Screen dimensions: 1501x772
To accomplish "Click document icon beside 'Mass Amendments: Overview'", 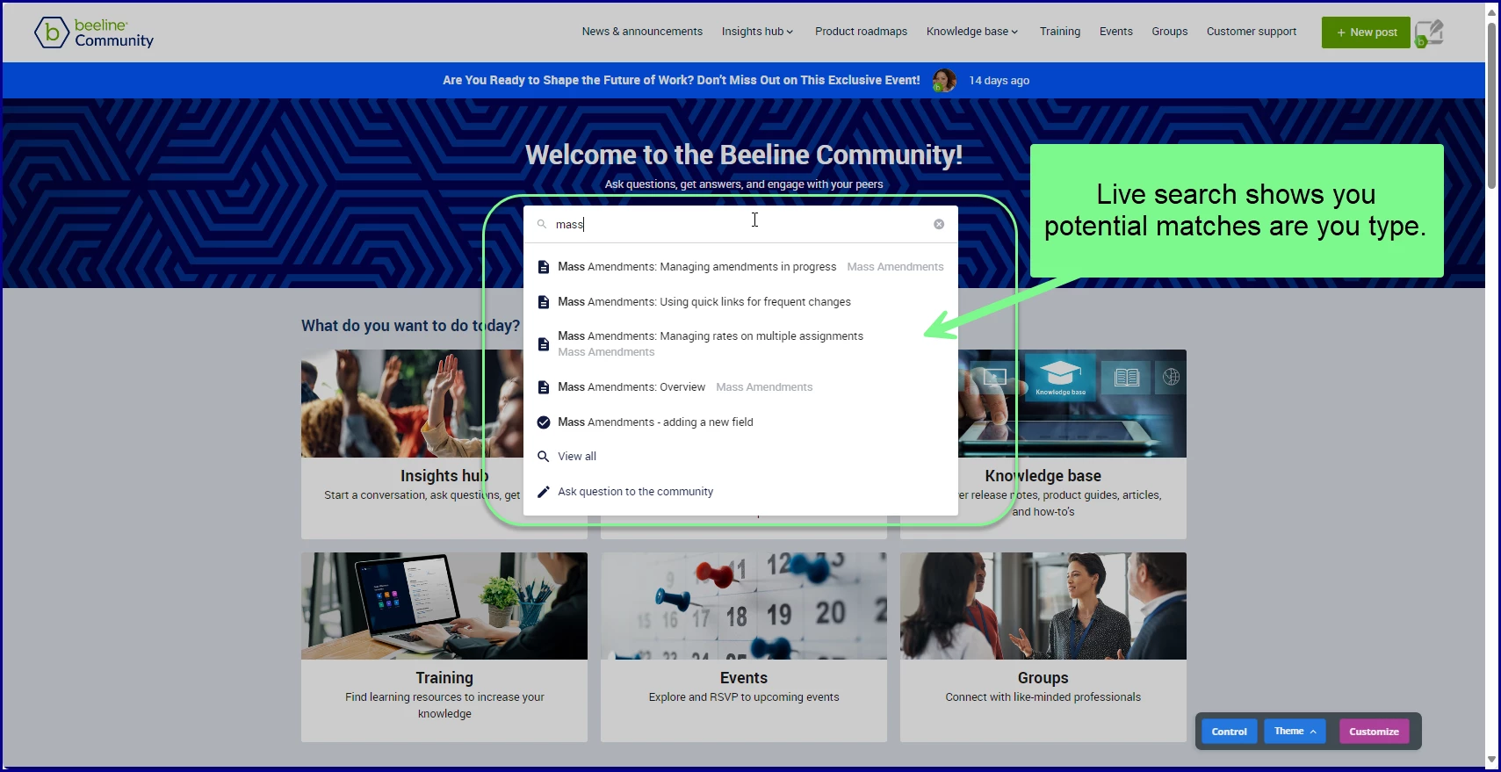I will [x=544, y=387].
